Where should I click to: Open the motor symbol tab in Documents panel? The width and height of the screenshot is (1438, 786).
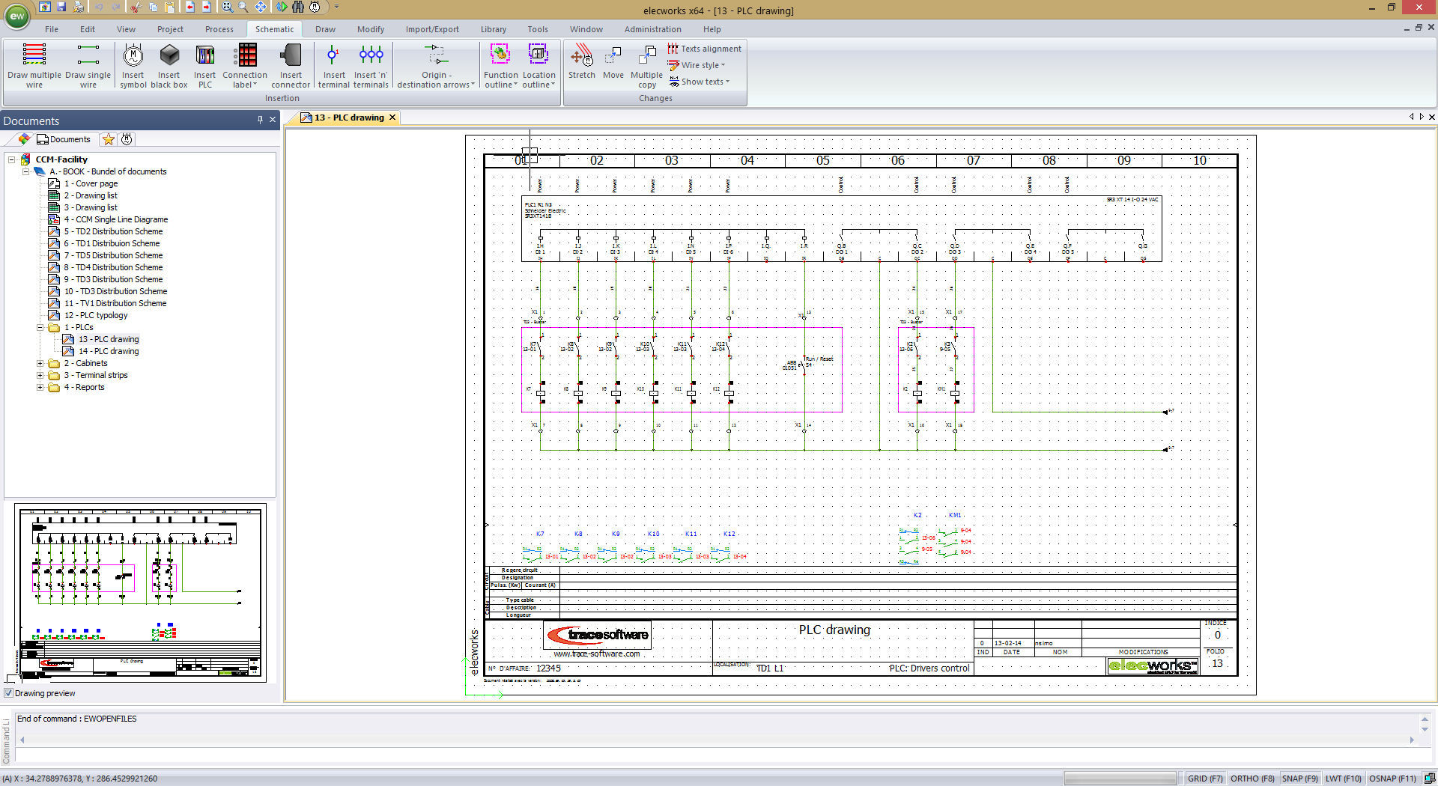tap(127, 139)
